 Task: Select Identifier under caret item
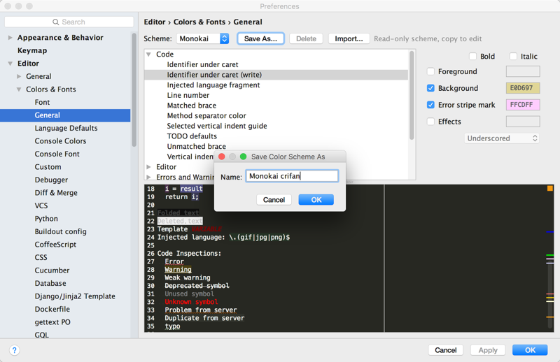pos(202,64)
